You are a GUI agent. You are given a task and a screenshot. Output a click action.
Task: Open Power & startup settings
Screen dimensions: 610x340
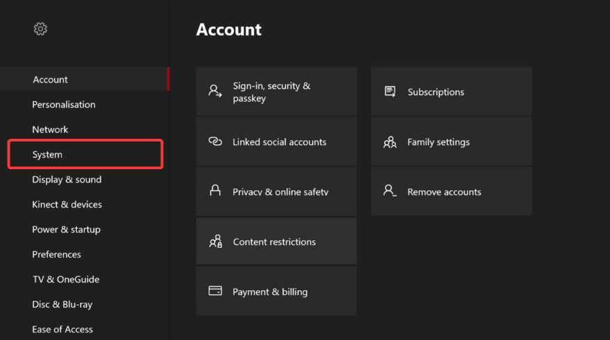85,229
